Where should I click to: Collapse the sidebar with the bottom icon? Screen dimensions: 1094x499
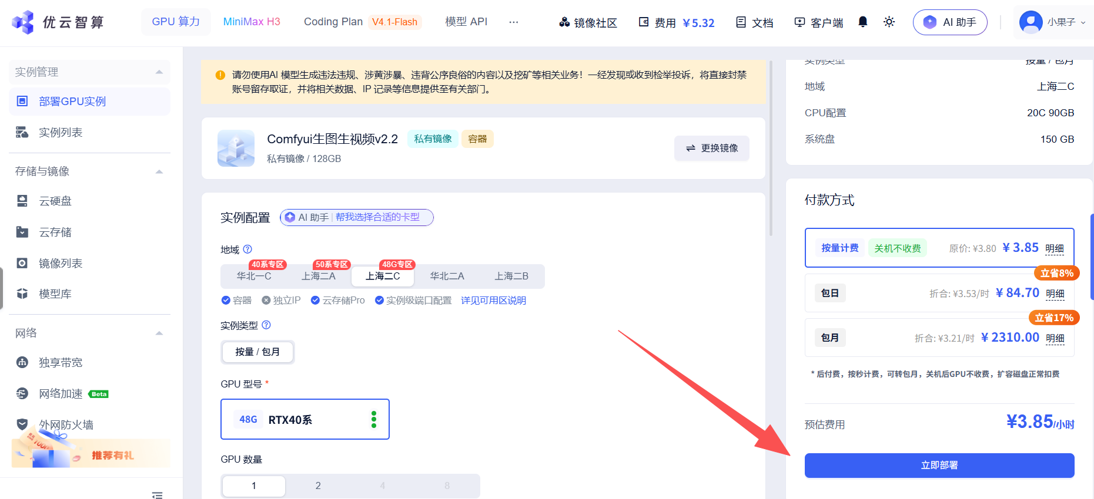(x=157, y=495)
